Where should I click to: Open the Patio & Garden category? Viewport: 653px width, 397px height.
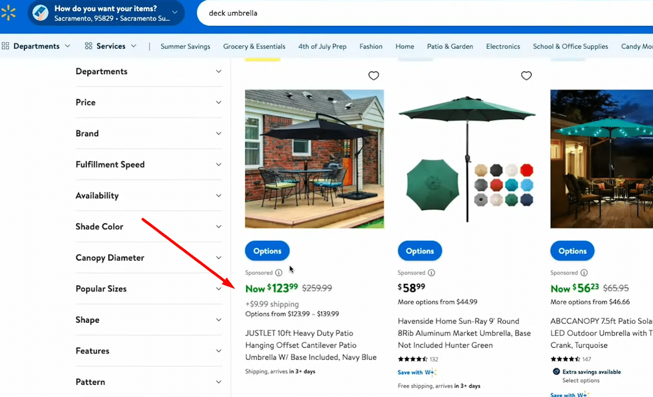450,46
